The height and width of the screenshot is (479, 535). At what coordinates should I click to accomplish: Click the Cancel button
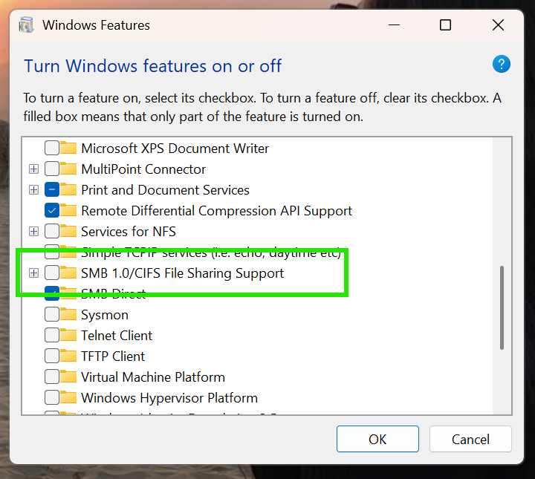pyautogui.click(x=470, y=439)
